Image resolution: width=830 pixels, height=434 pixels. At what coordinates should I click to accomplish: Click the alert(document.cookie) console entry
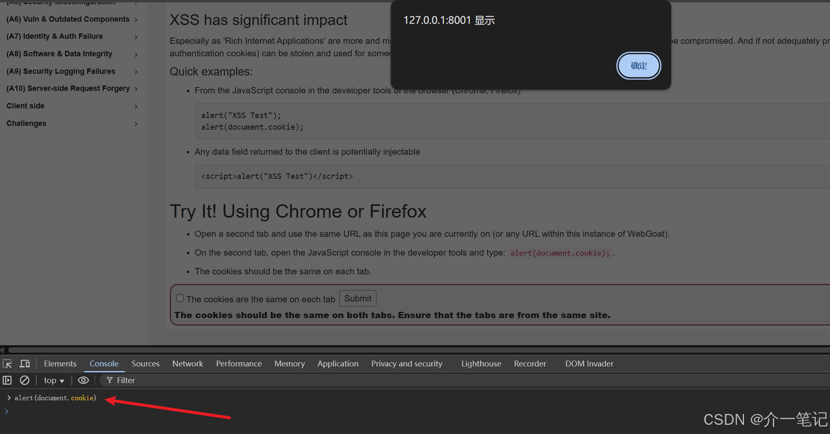56,398
